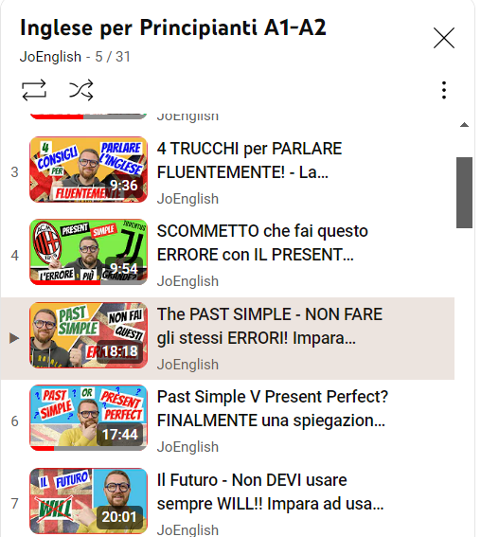Open thumbnail of 4 TRUCCHI per PARLARE video
481x537 pixels.
88,170
